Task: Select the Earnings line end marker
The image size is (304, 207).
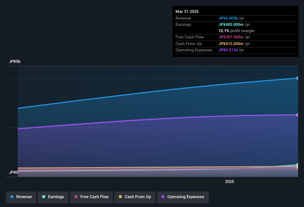Action: (x=298, y=164)
